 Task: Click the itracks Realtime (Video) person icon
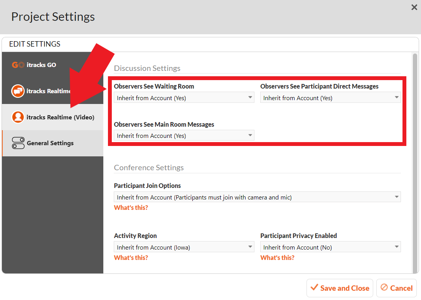(18, 117)
